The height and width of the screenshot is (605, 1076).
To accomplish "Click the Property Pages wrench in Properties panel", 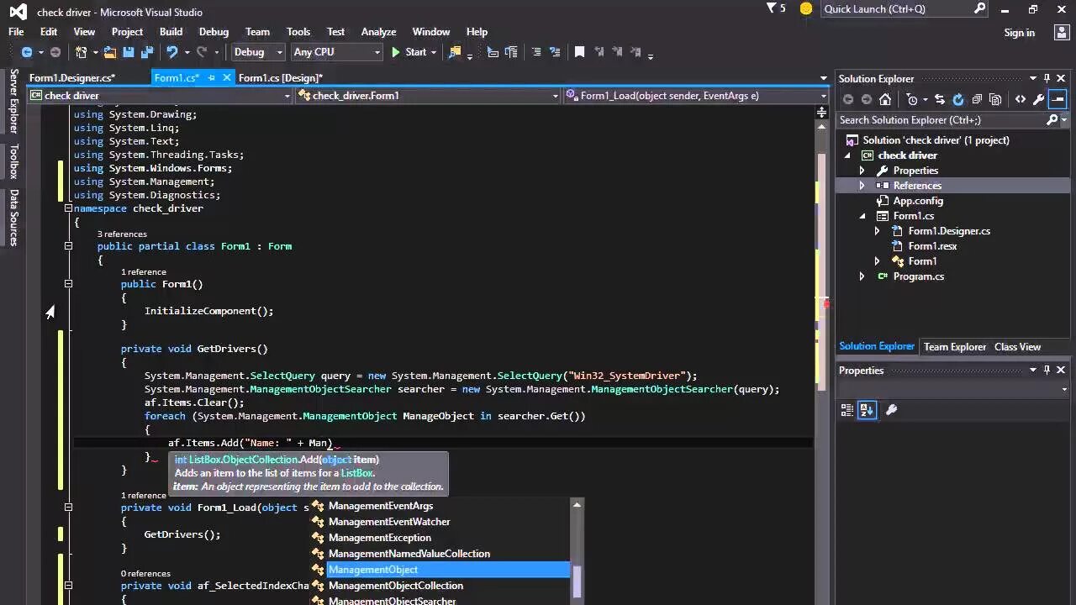I will click(892, 410).
